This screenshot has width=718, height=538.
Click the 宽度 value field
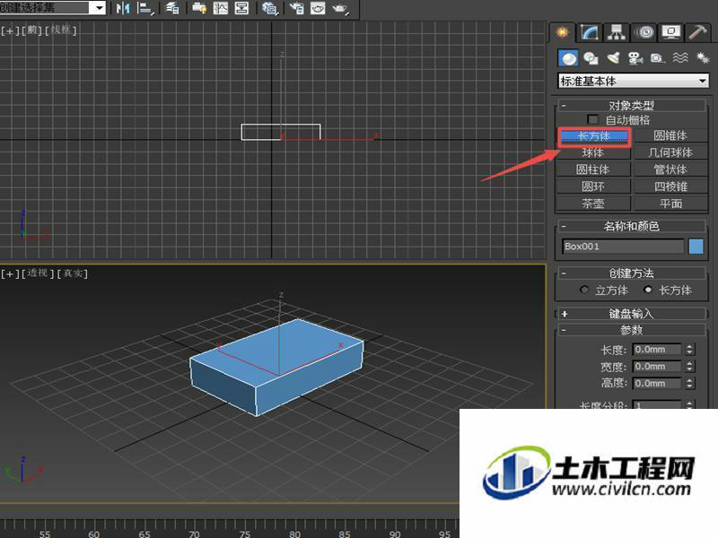(x=657, y=367)
